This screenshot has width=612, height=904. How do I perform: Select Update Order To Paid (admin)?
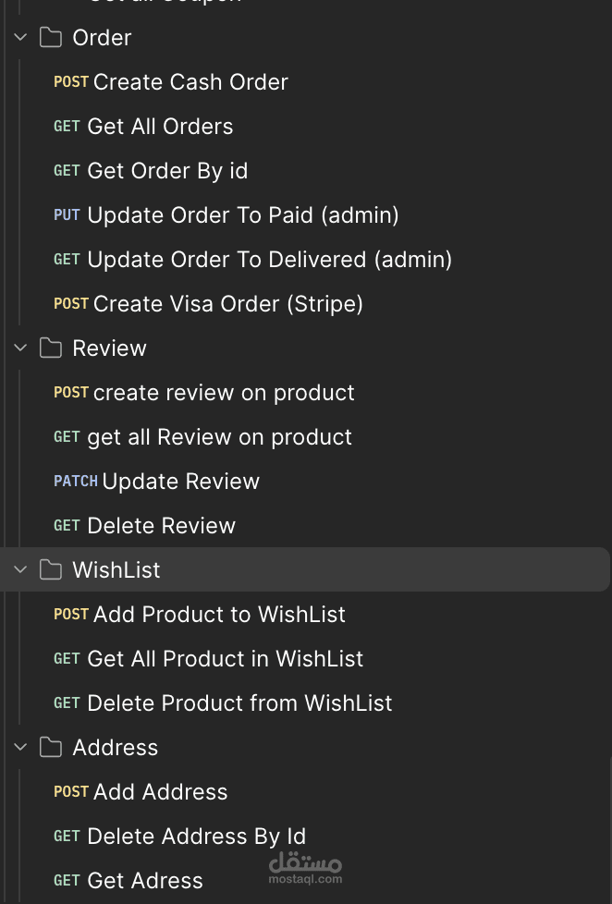[242, 215]
